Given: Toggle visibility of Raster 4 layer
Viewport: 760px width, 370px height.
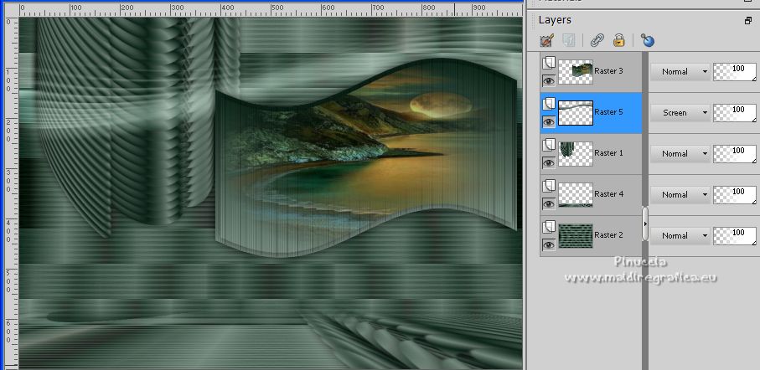Looking at the screenshot, I should pos(549,204).
